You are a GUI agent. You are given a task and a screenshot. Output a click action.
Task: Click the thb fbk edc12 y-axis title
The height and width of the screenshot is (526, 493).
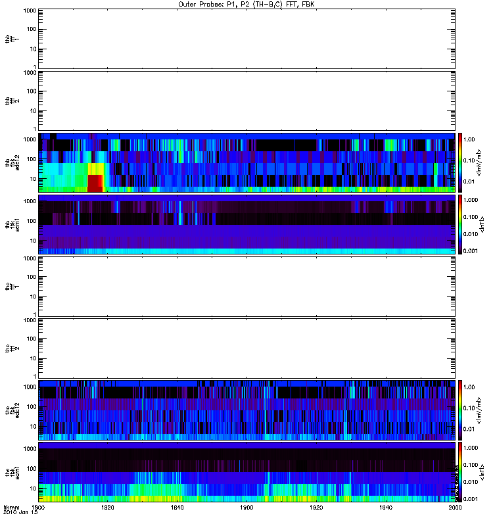[12, 162]
